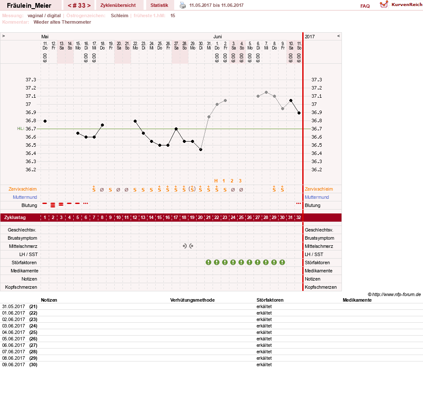
Task: Click the Mittelschmerz symbol on cycle day 19
Action: [191, 246]
